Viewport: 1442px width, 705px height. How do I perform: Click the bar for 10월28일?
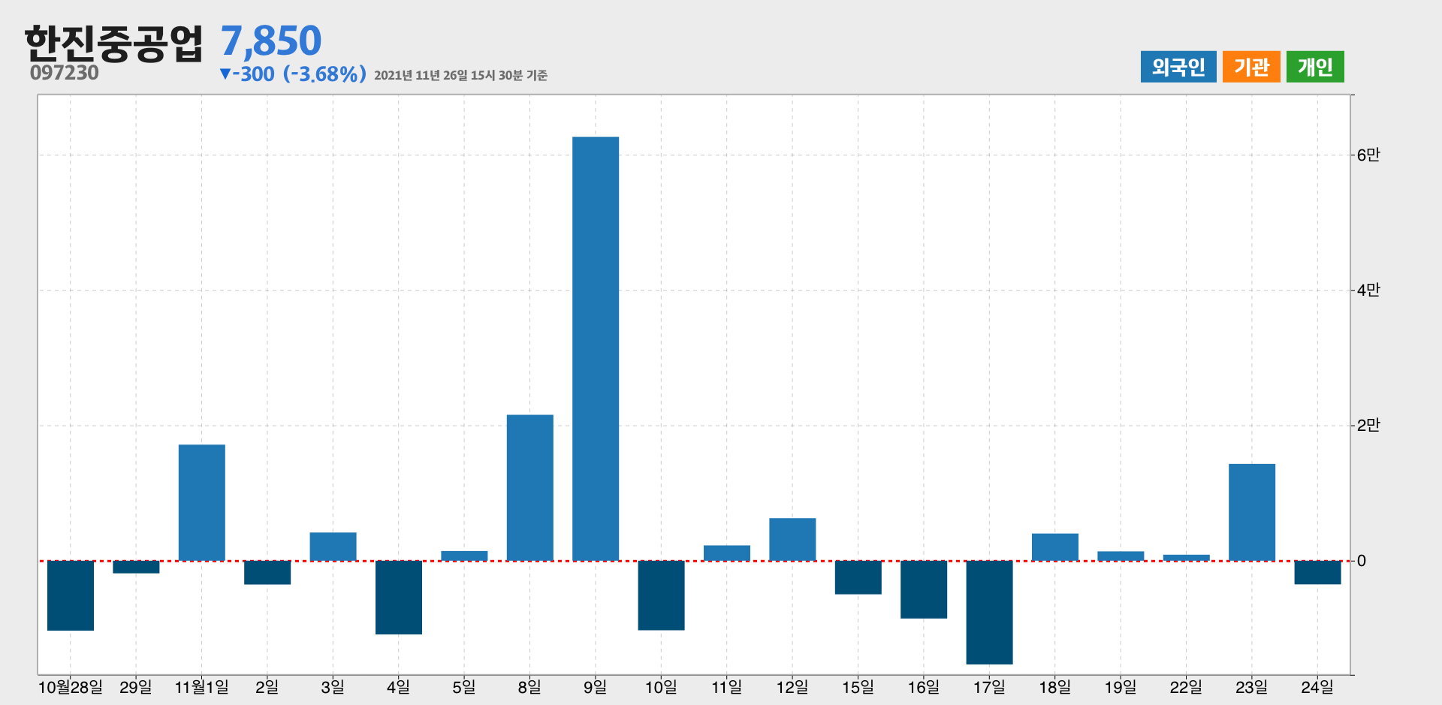point(71,595)
